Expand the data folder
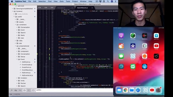The width and height of the screenshot is (173, 97). click(15, 41)
